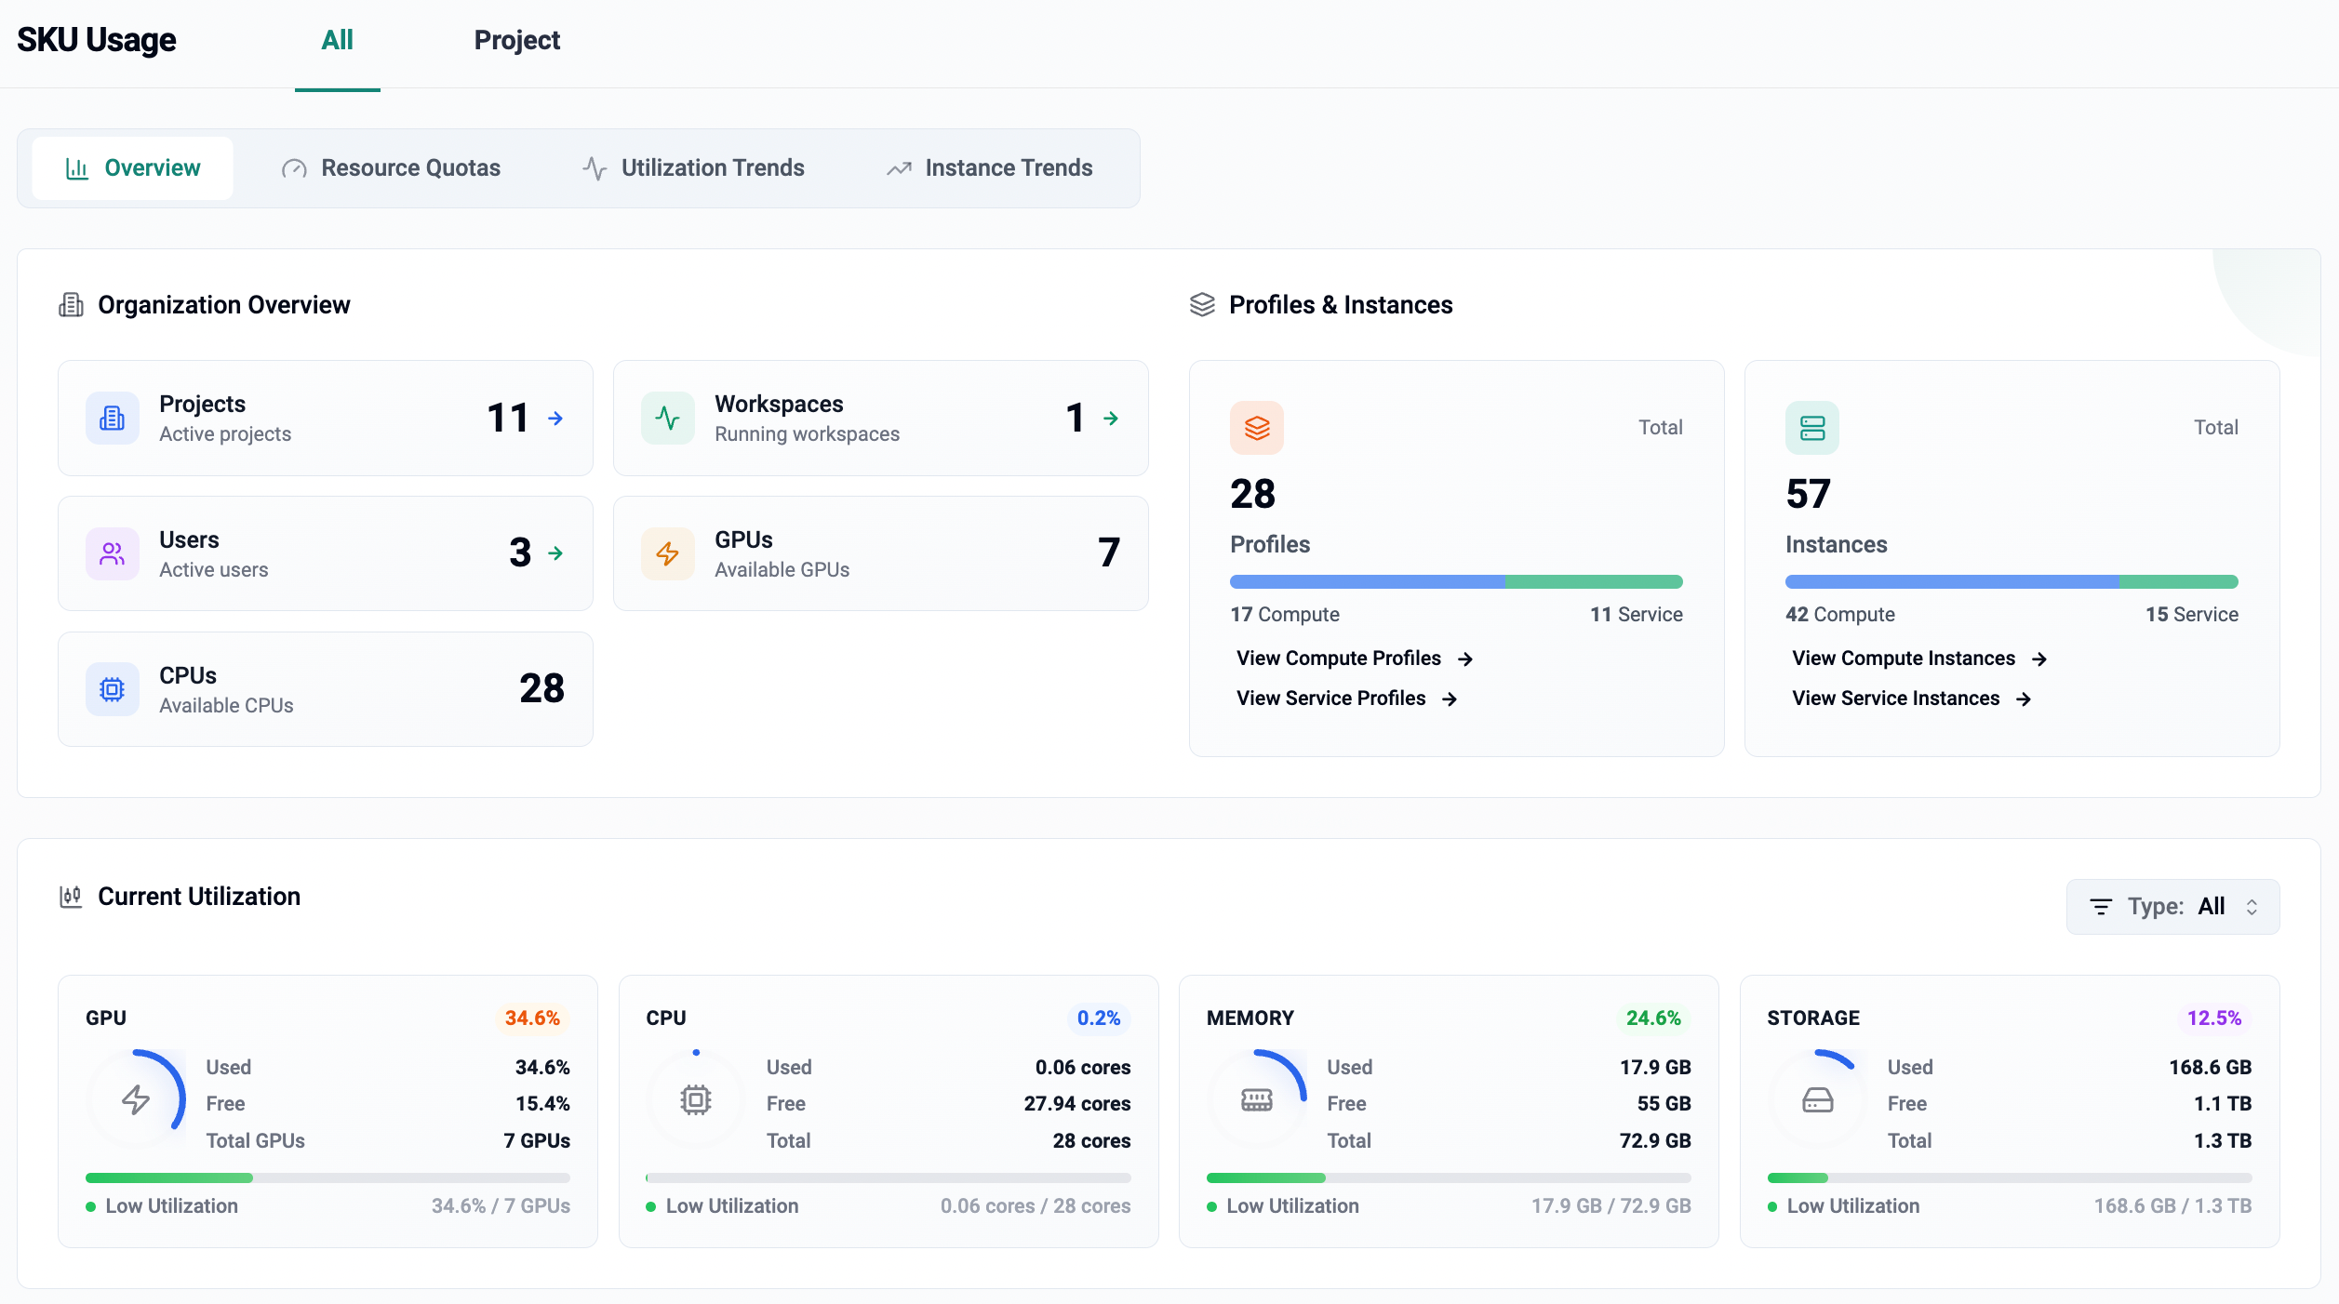Click the Workspaces activity pulse icon

(x=667, y=419)
